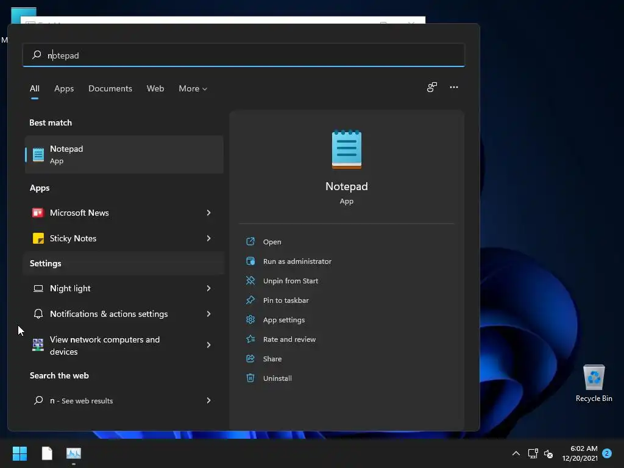Expand Sticky Notes result chevron
This screenshot has height=468, width=624.
pos(208,238)
